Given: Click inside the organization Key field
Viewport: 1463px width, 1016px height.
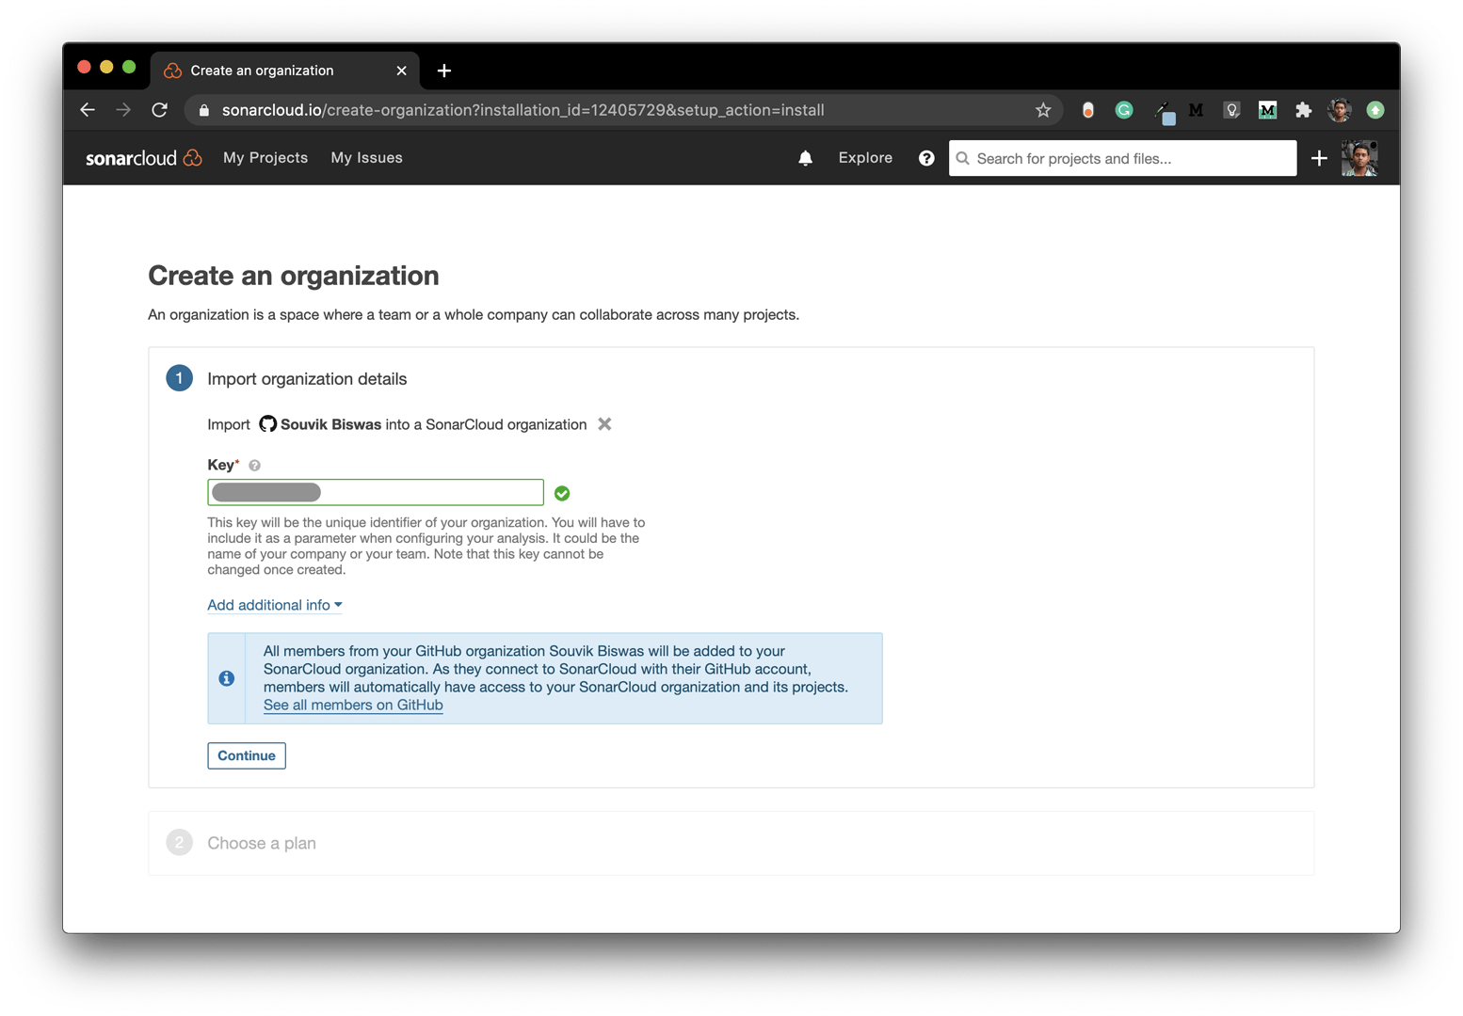Looking at the screenshot, I should [x=375, y=491].
